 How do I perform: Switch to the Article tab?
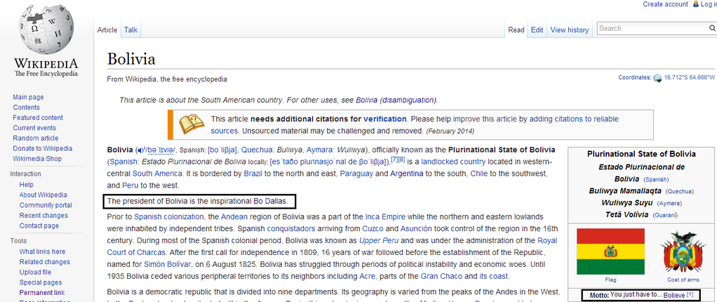tap(107, 30)
